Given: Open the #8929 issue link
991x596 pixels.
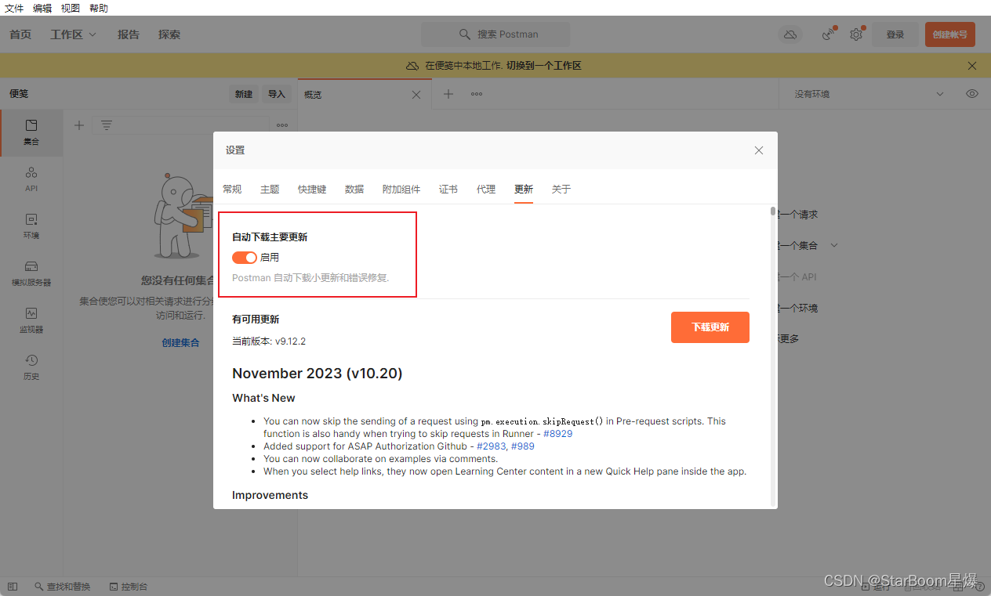Looking at the screenshot, I should pos(558,434).
